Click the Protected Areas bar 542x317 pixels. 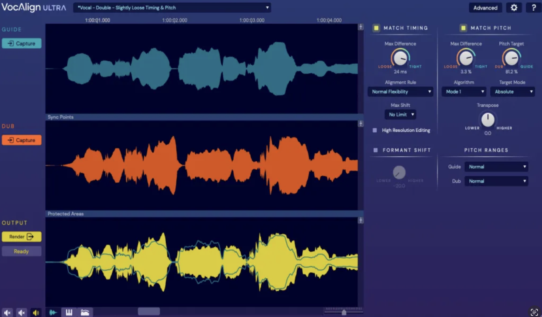[204, 214]
